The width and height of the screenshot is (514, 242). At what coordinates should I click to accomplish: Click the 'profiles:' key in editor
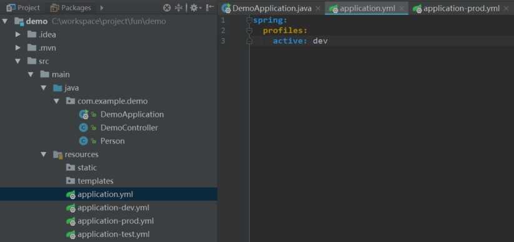285,31
